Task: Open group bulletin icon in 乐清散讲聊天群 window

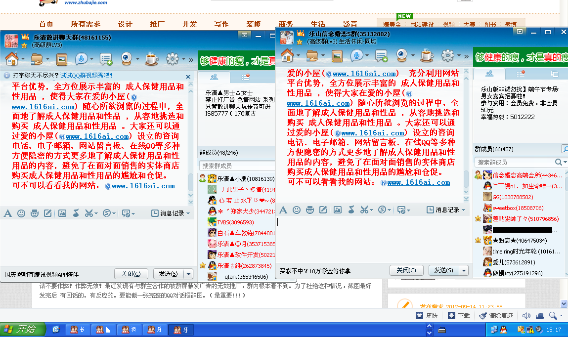Action: (x=106, y=59)
